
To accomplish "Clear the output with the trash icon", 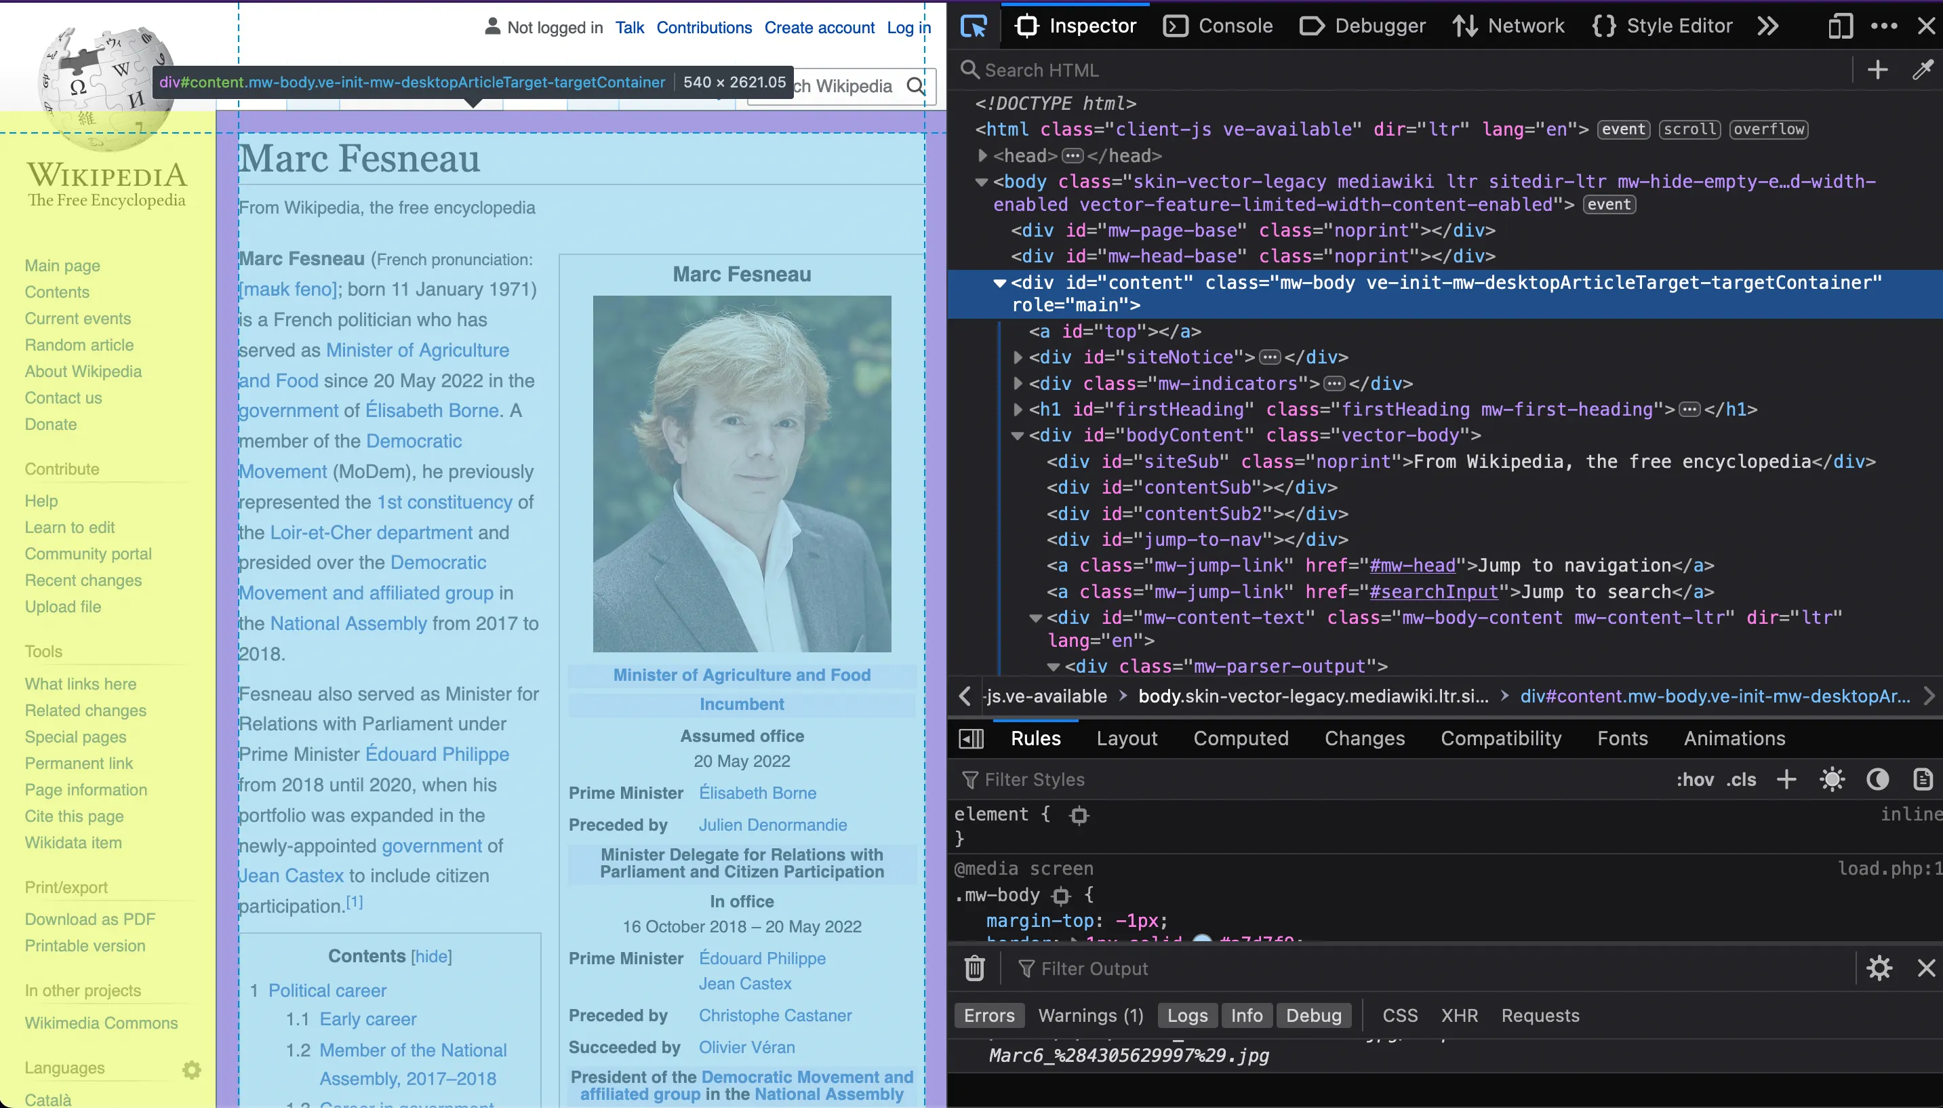I will 974,967.
